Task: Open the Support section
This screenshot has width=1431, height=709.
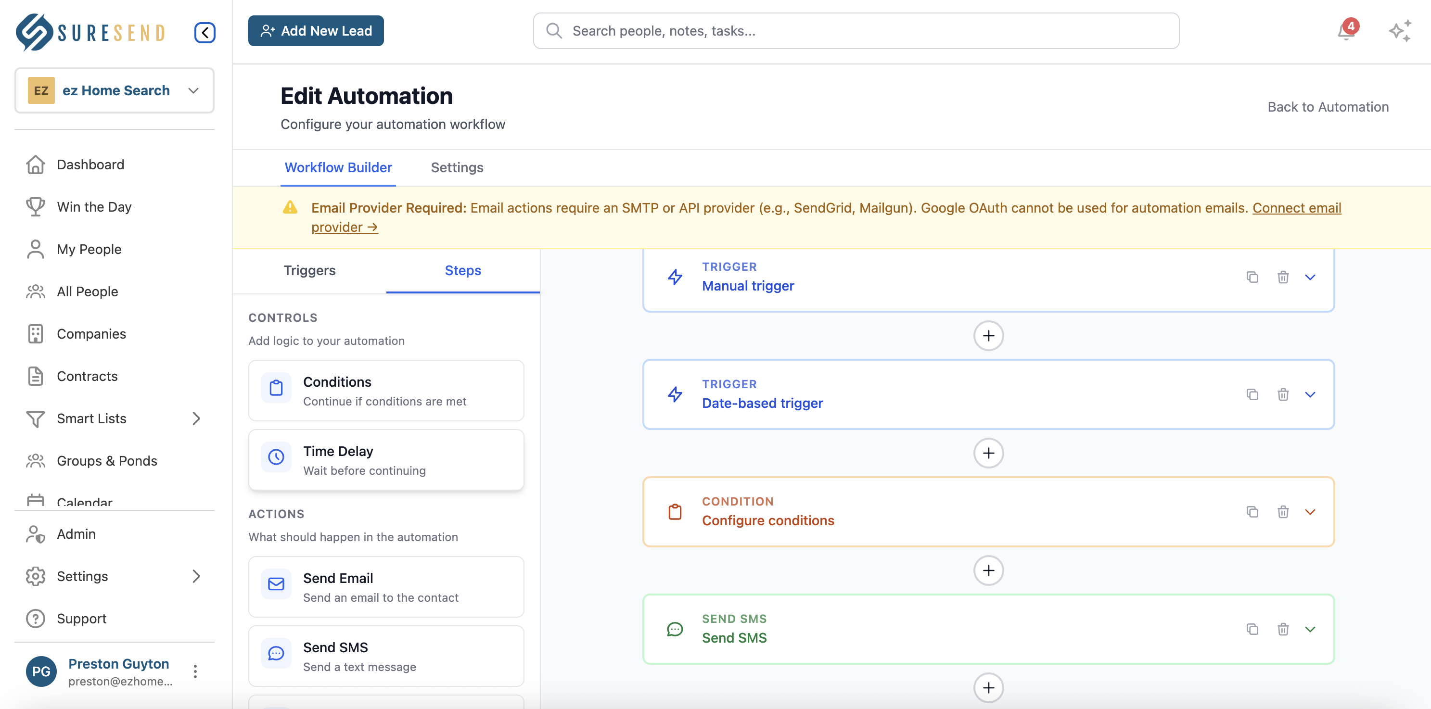Action: (82, 618)
